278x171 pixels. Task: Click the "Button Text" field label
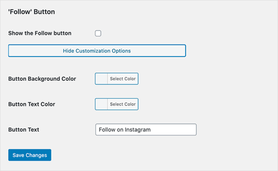click(x=24, y=130)
